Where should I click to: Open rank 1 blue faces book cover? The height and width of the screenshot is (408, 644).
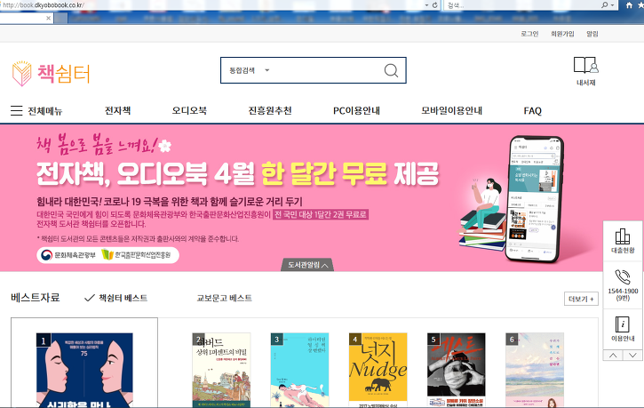click(84, 370)
